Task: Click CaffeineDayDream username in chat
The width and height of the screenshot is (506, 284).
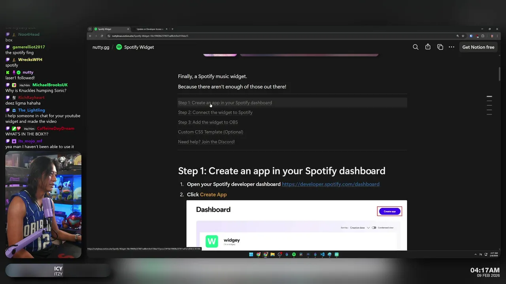Action: coord(55,128)
